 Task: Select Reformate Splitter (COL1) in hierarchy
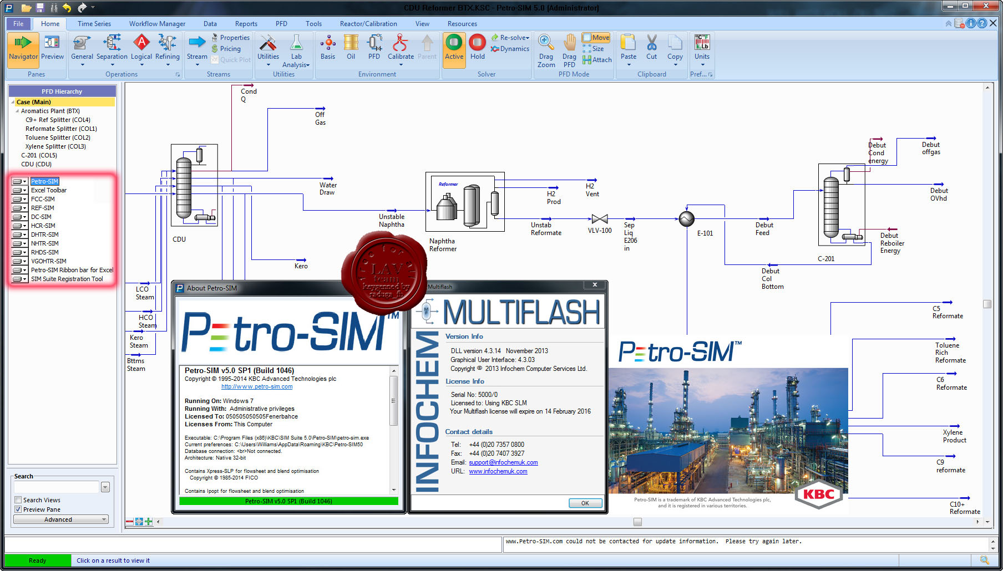61,129
